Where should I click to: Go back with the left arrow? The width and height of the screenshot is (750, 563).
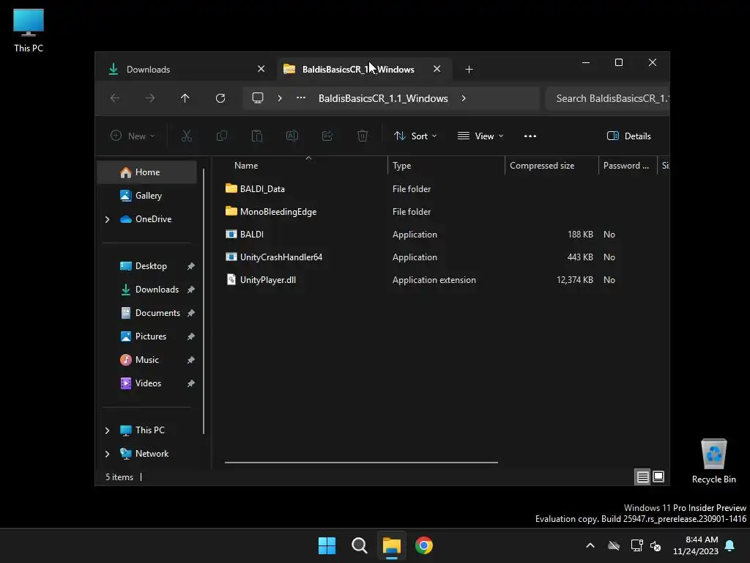point(115,98)
